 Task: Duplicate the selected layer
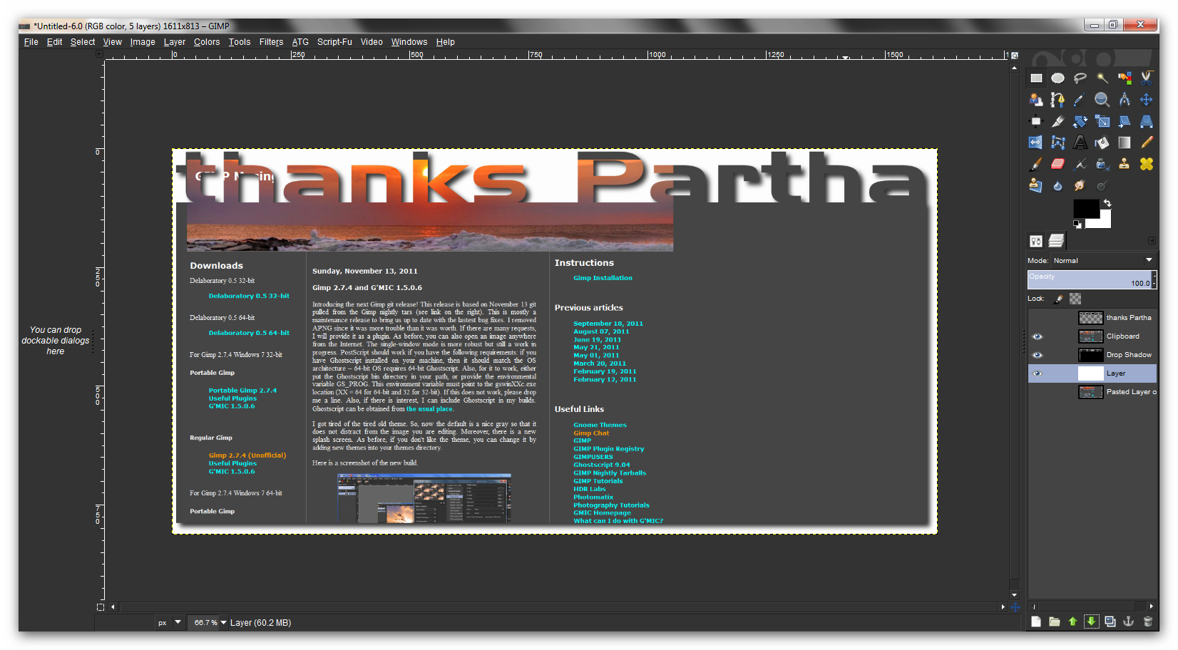click(1110, 621)
